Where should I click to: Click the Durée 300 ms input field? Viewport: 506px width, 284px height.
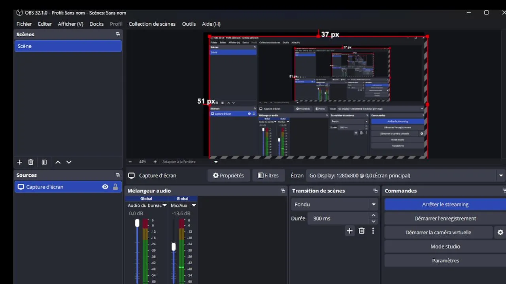(339, 219)
